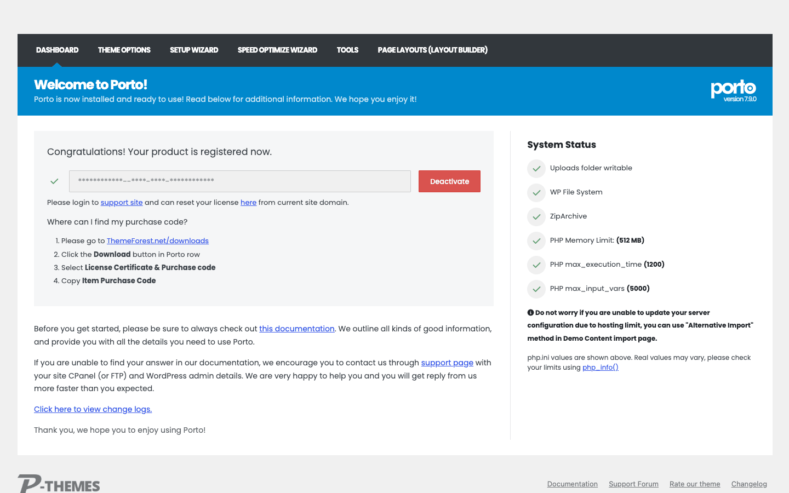Click here to view change logs
The width and height of the screenshot is (789, 493).
(x=93, y=409)
